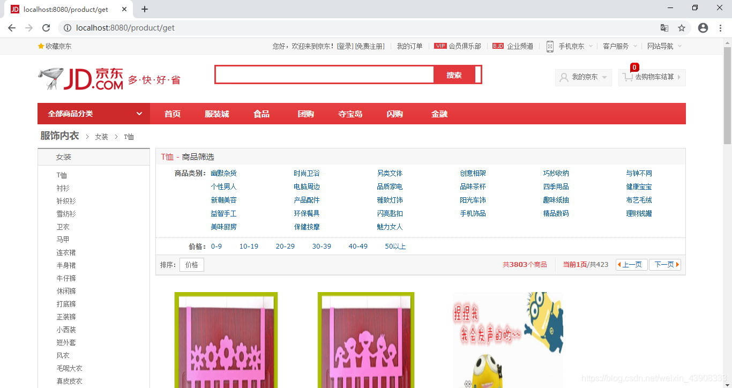Open 闪购 nav item
Image resolution: width=732 pixels, height=388 pixels.
(x=395, y=114)
